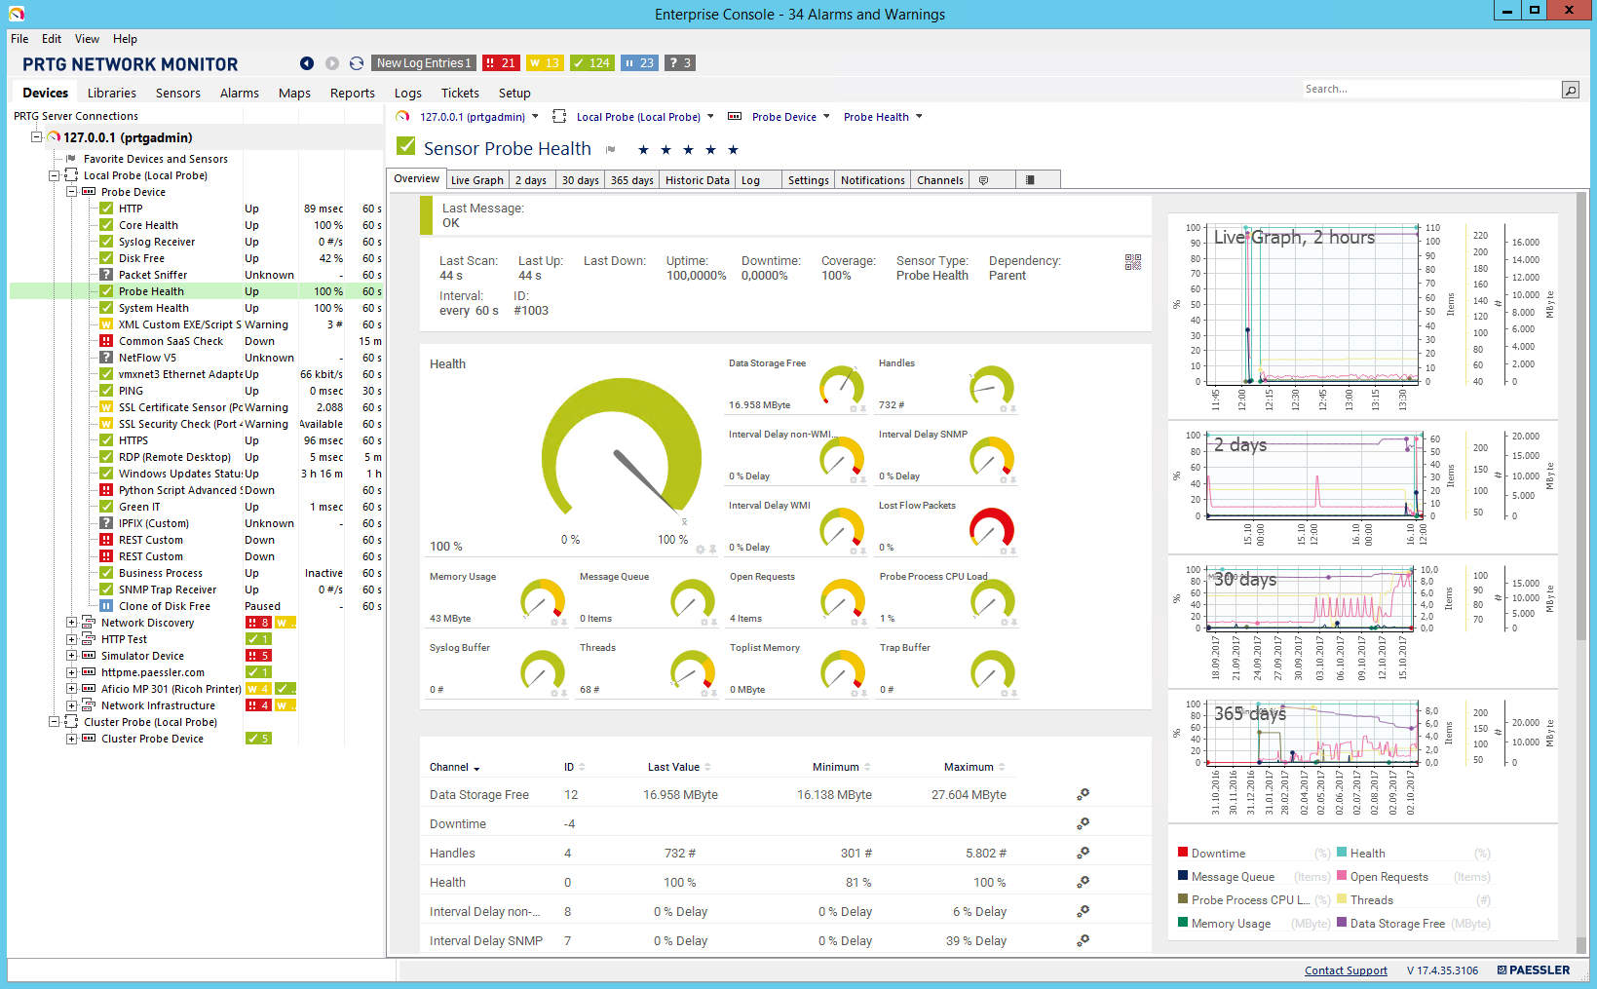Click the priority flag next to Sensor Probe Health

(x=611, y=150)
